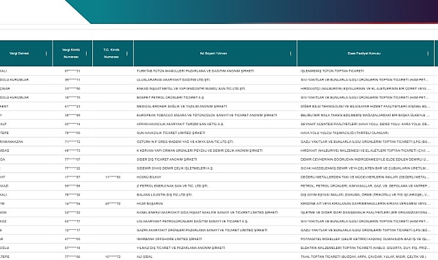Screen dimensions: 438x260
Task: Click İMARBANK OFFSHORE LİMİTED ŞİRKETİ
Action: pos(169,239)
